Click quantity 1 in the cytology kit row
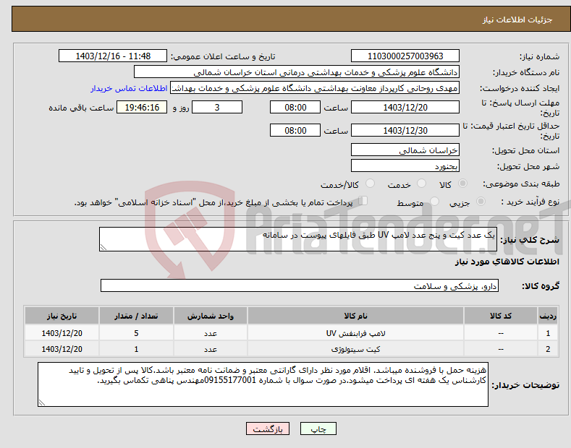Image resolution: width=571 pixels, height=448 pixels. pos(136,349)
